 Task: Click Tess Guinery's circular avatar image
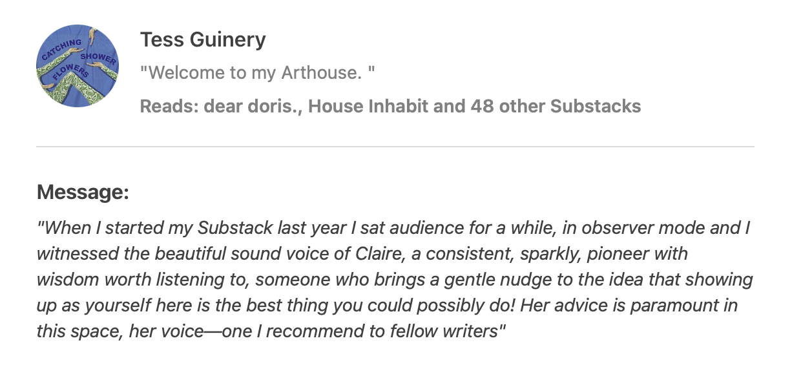(x=77, y=66)
